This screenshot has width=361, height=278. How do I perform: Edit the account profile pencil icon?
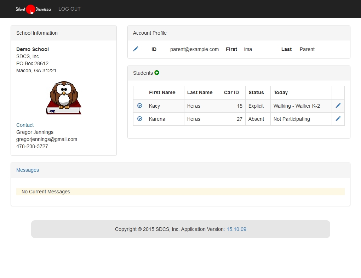click(136, 49)
